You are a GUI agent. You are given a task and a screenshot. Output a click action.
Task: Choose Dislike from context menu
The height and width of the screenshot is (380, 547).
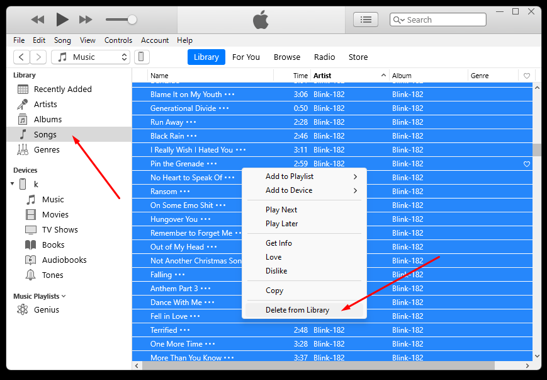(x=304, y=271)
